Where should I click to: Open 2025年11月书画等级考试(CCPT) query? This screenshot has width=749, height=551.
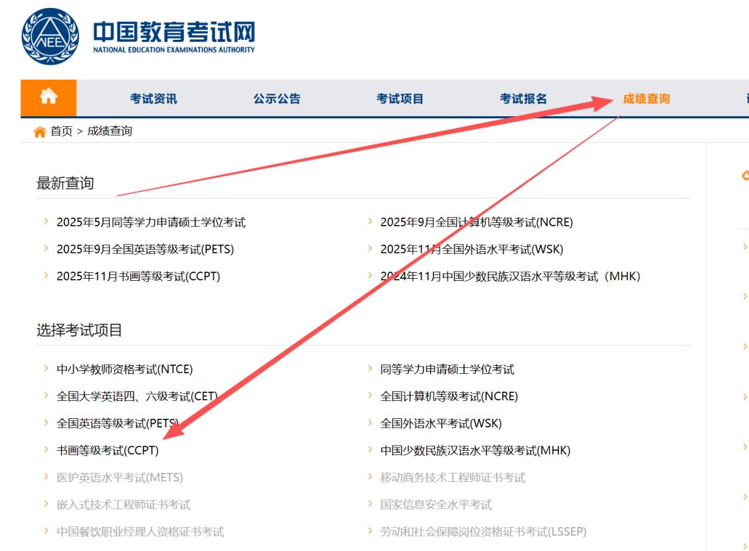click(139, 276)
